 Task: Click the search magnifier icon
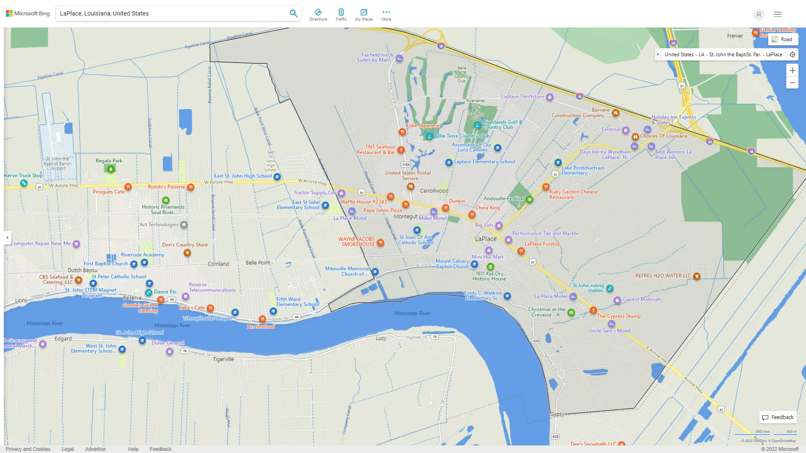(x=293, y=13)
